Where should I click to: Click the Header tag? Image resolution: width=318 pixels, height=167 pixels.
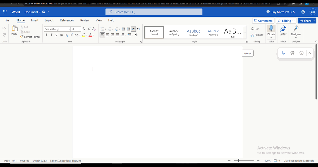(x=248, y=53)
